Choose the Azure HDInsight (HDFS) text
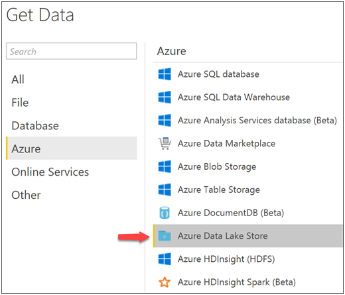The width and height of the screenshot is (345, 295). click(x=226, y=259)
